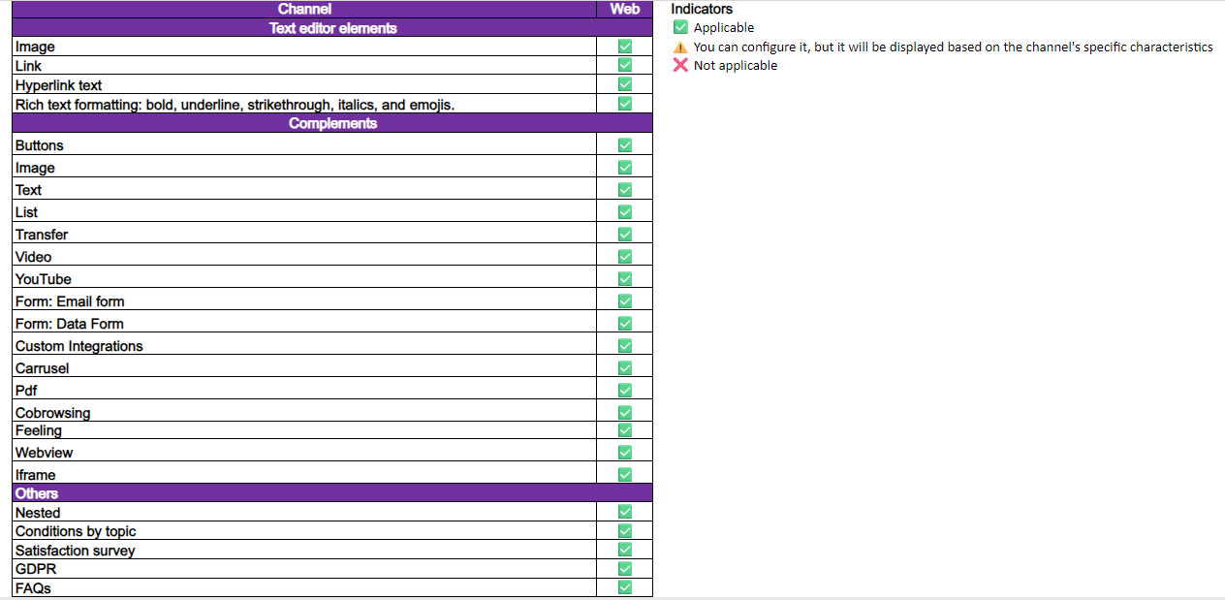
Task: Select the Conditions by topic label
Action: coord(76,531)
